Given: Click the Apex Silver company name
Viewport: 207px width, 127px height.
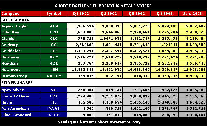Looking at the screenshot, I should [x=13, y=90].
